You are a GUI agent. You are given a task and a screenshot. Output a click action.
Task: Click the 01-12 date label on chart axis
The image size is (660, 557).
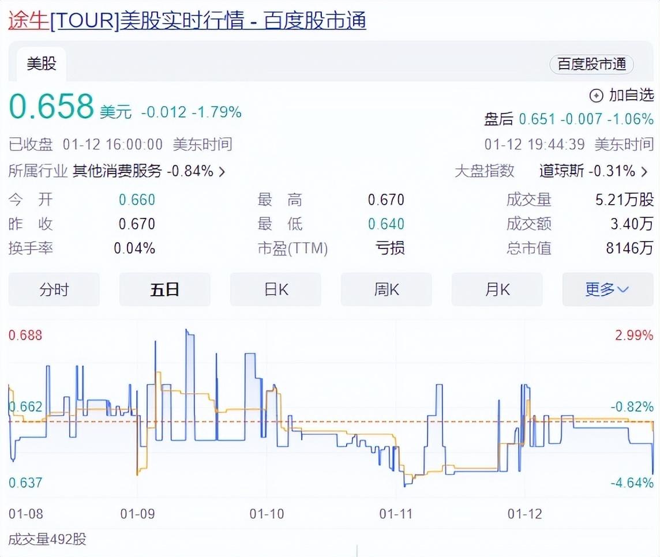[525, 514]
